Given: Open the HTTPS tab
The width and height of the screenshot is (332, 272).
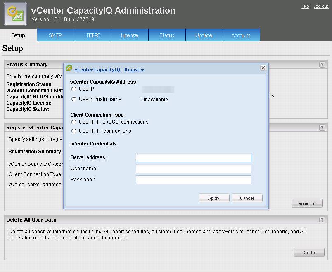Looking at the screenshot, I should click(92, 35).
